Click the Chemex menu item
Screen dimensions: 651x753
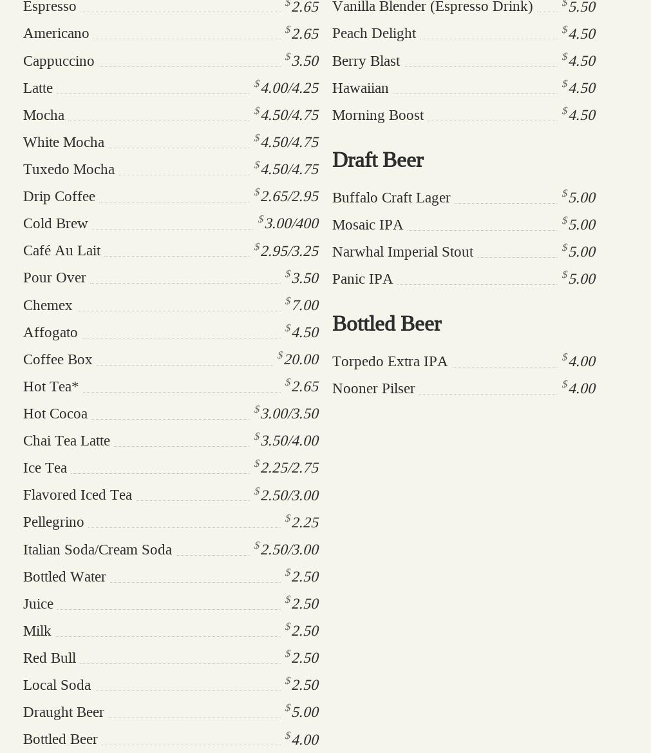coord(48,305)
